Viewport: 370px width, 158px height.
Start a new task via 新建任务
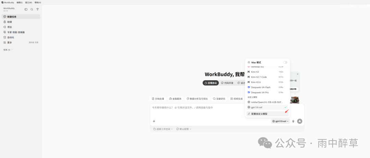click(21, 17)
